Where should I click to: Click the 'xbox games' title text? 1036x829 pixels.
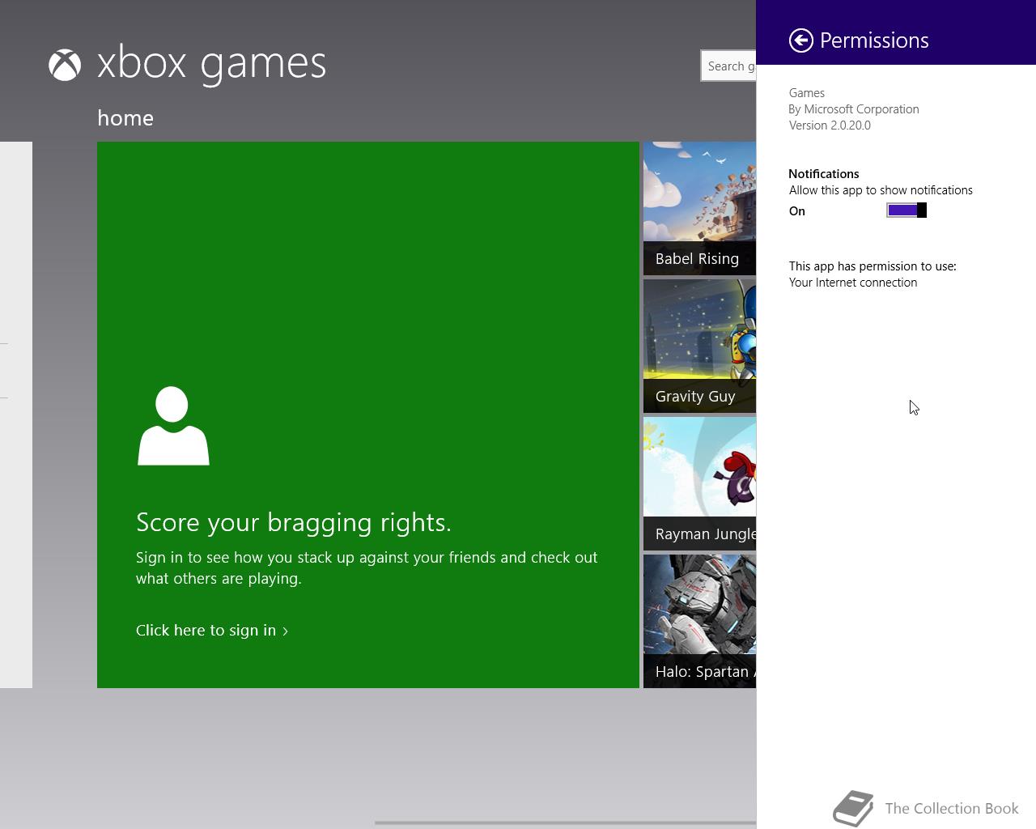click(211, 64)
